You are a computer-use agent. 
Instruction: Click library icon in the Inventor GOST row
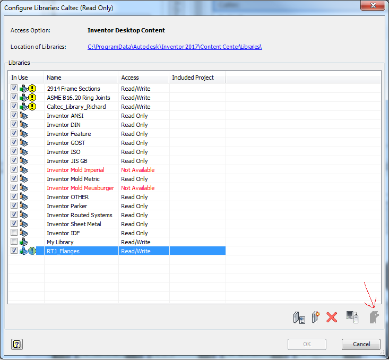click(x=23, y=143)
